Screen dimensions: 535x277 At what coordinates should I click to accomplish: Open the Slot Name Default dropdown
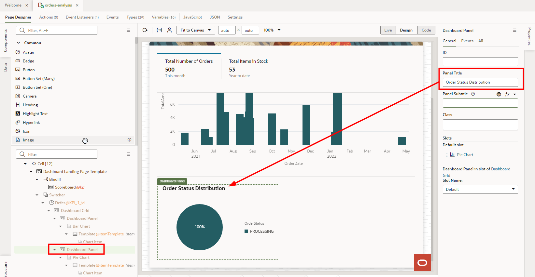click(x=514, y=189)
